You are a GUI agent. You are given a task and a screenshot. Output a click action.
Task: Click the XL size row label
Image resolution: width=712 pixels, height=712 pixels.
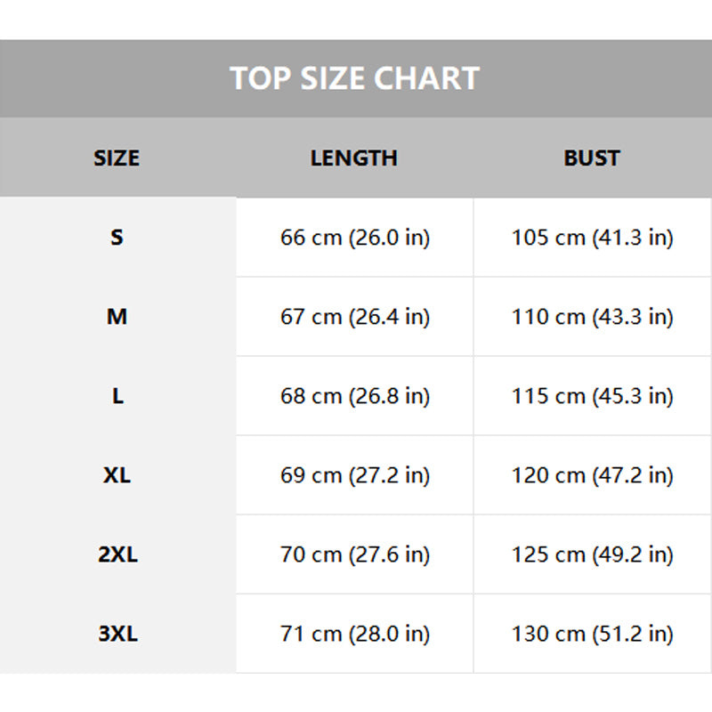click(x=117, y=475)
